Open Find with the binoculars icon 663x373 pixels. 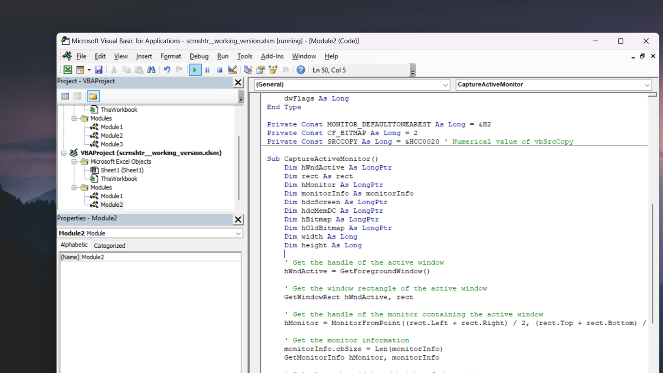pos(151,70)
